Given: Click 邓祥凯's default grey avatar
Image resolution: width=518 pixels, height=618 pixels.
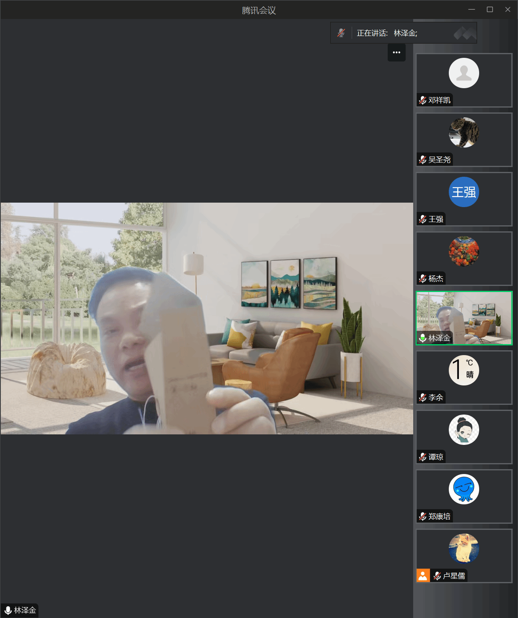Looking at the screenshot, I should [x=464, y=73].
